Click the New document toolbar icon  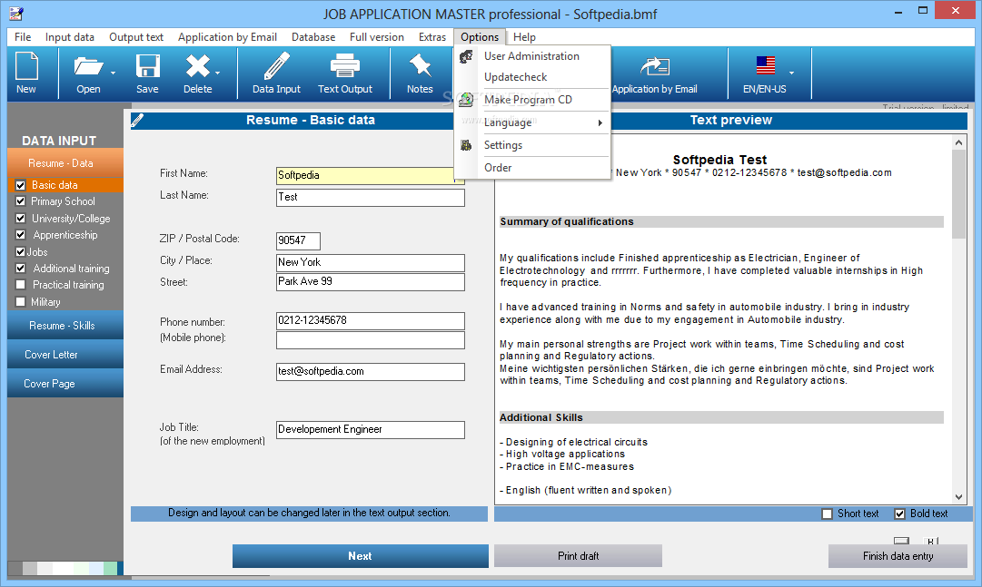pos(26,66)
